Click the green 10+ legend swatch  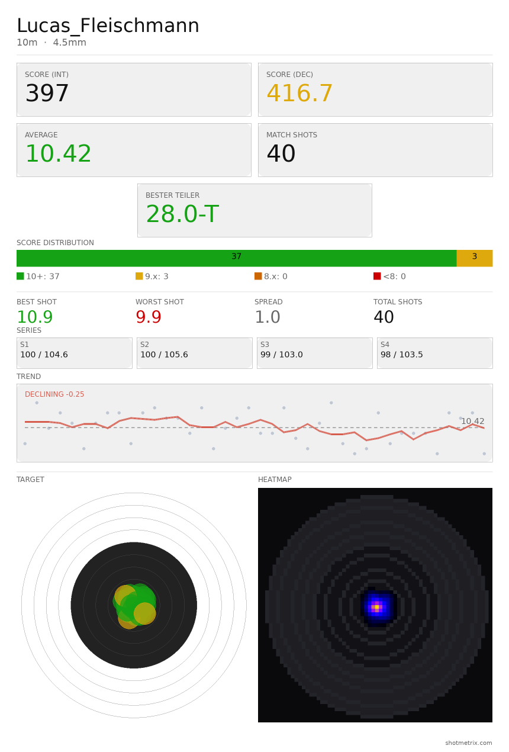click(20, 276)
